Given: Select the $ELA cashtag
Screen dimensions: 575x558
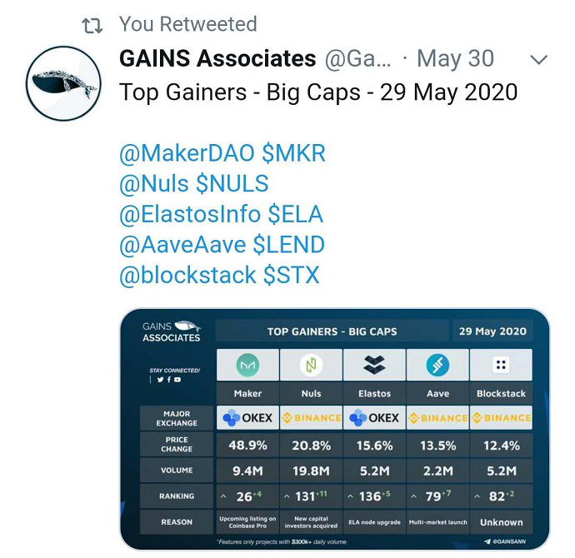Looking at the screenshot, I should 296,214.
